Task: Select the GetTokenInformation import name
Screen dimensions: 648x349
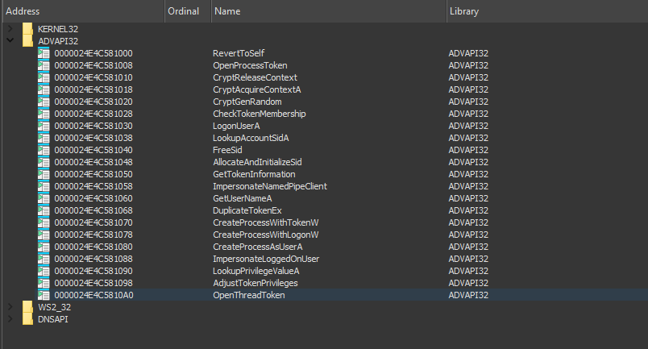Action: (x=254, y=174)
